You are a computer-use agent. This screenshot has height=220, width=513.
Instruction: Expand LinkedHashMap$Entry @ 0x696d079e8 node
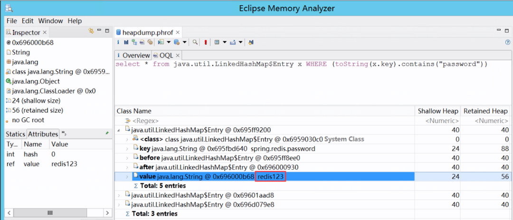click(x=119, y=205)
